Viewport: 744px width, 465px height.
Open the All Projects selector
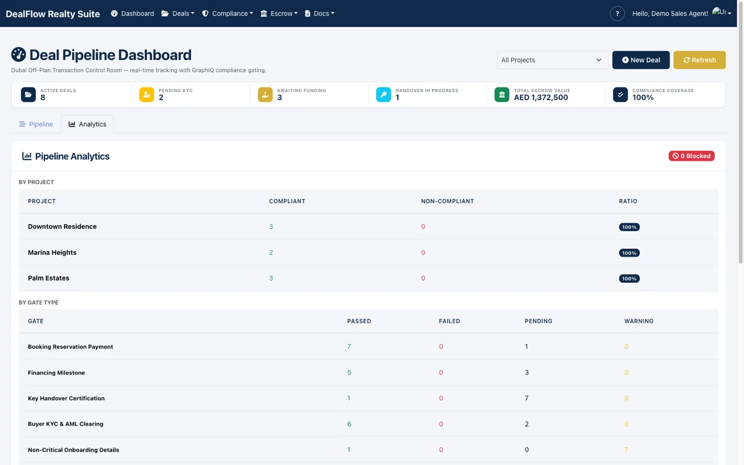[x=552, y=60]
